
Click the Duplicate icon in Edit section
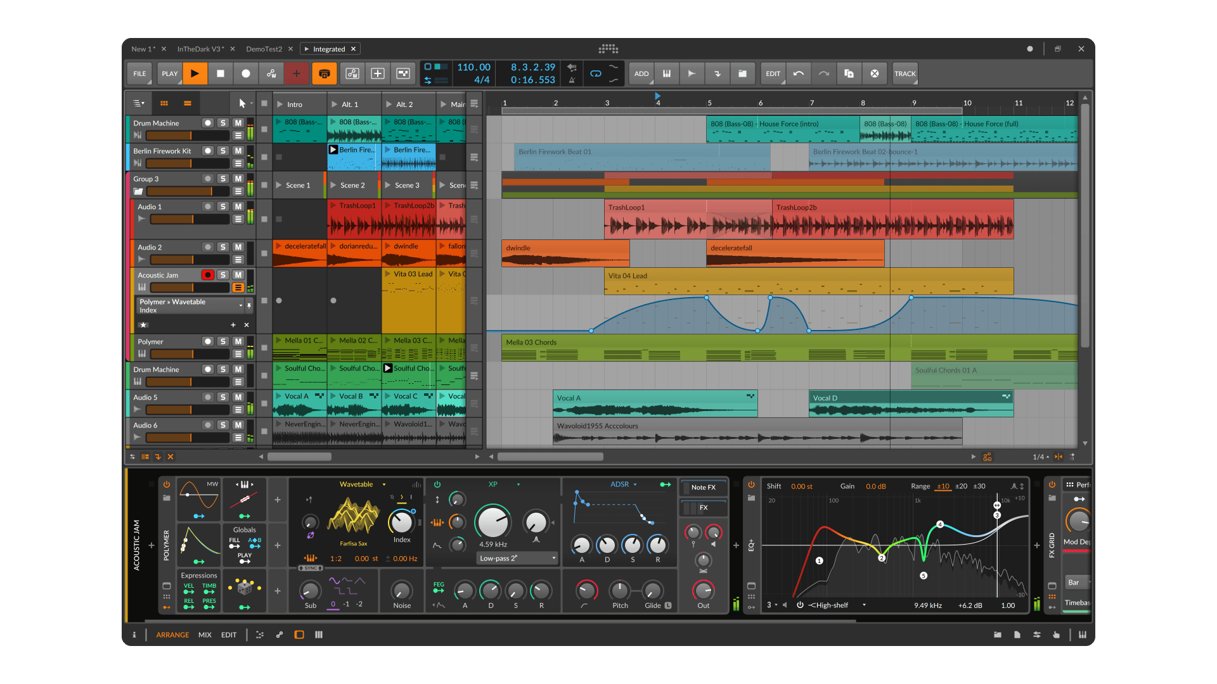coord(849,73)
